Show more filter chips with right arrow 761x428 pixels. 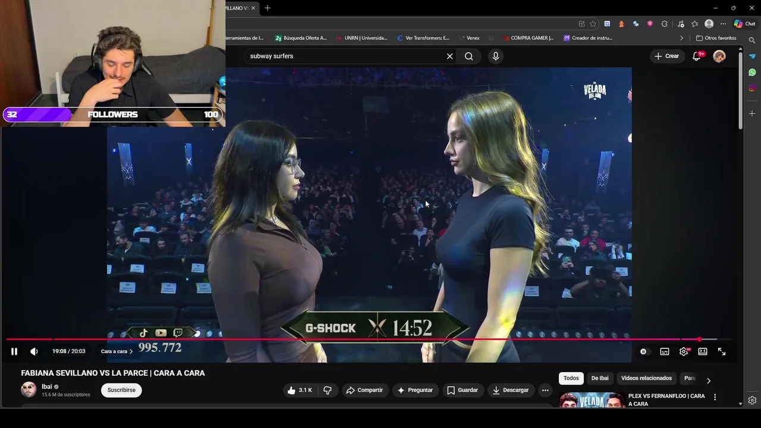point(708,380)
